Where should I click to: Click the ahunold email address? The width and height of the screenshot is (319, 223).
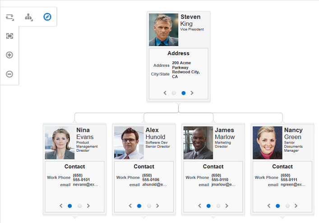tap(154, 185)
